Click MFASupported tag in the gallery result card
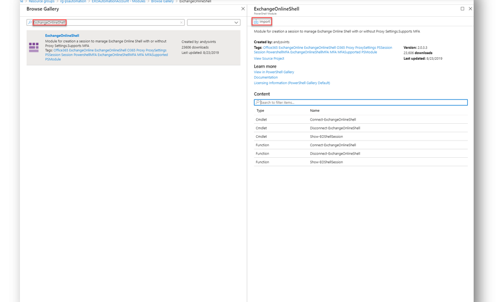 156,55
